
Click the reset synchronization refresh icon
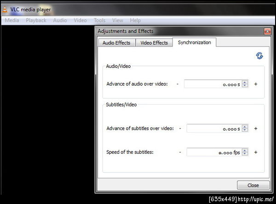pyautogui.click(x=259, y=56)
